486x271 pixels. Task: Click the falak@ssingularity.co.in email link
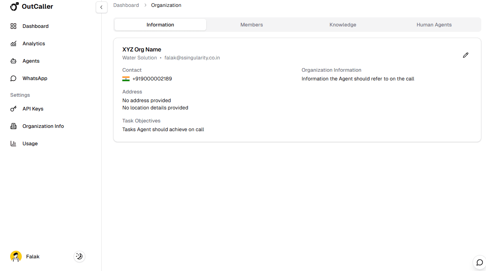tap(192, 57)
